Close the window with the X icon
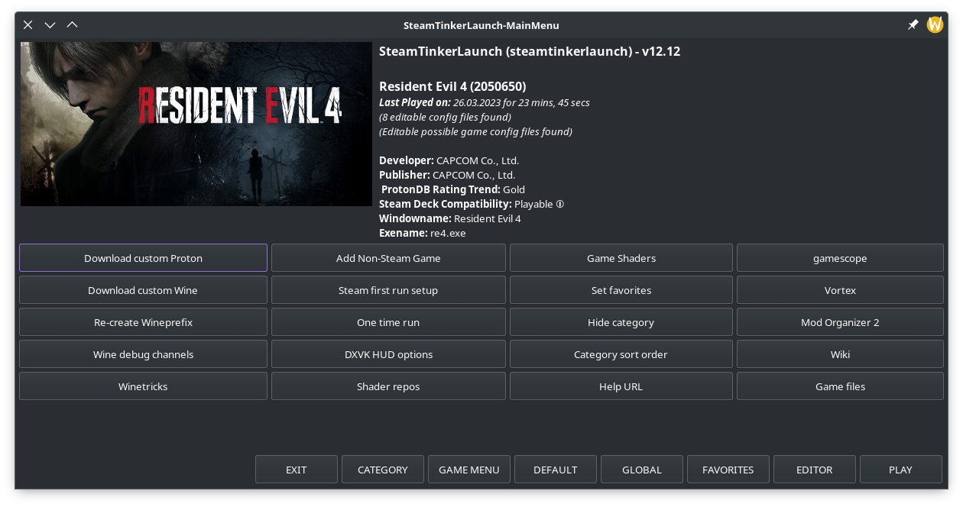 28,25
